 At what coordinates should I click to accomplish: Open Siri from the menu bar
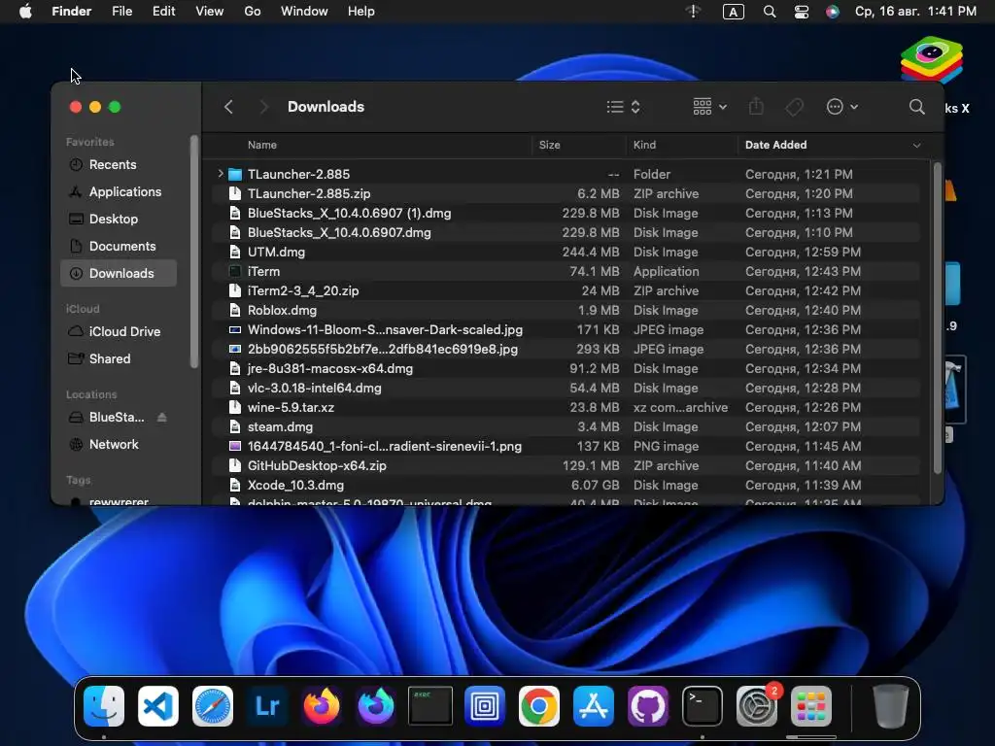pos(832,12)
